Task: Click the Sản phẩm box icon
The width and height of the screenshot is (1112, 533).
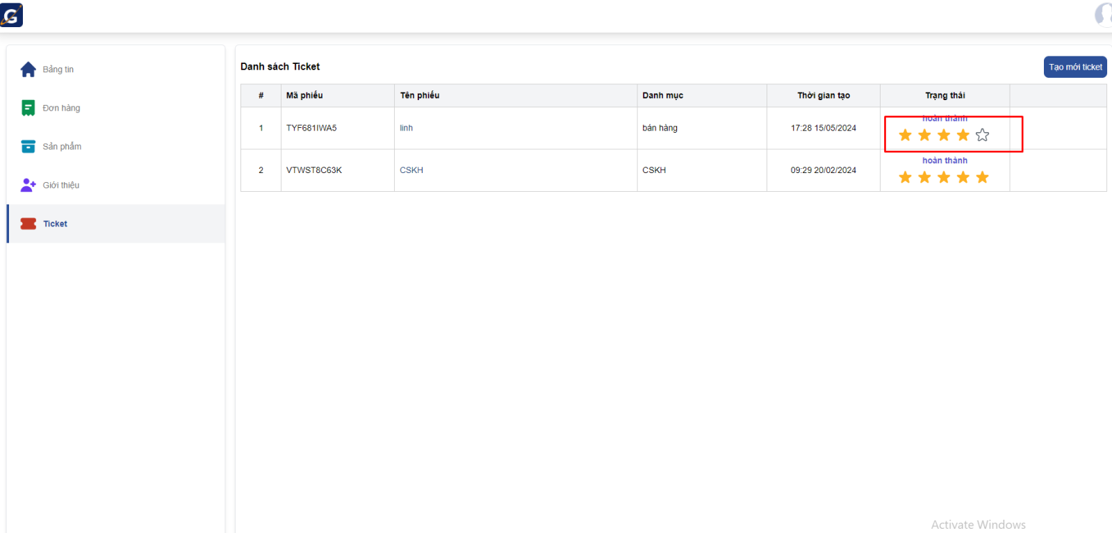Action: click(x=28, y=147)
